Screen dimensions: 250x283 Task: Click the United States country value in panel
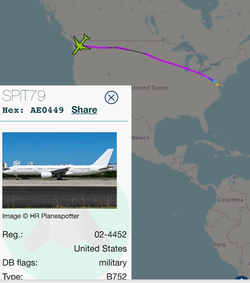point(100,248)
